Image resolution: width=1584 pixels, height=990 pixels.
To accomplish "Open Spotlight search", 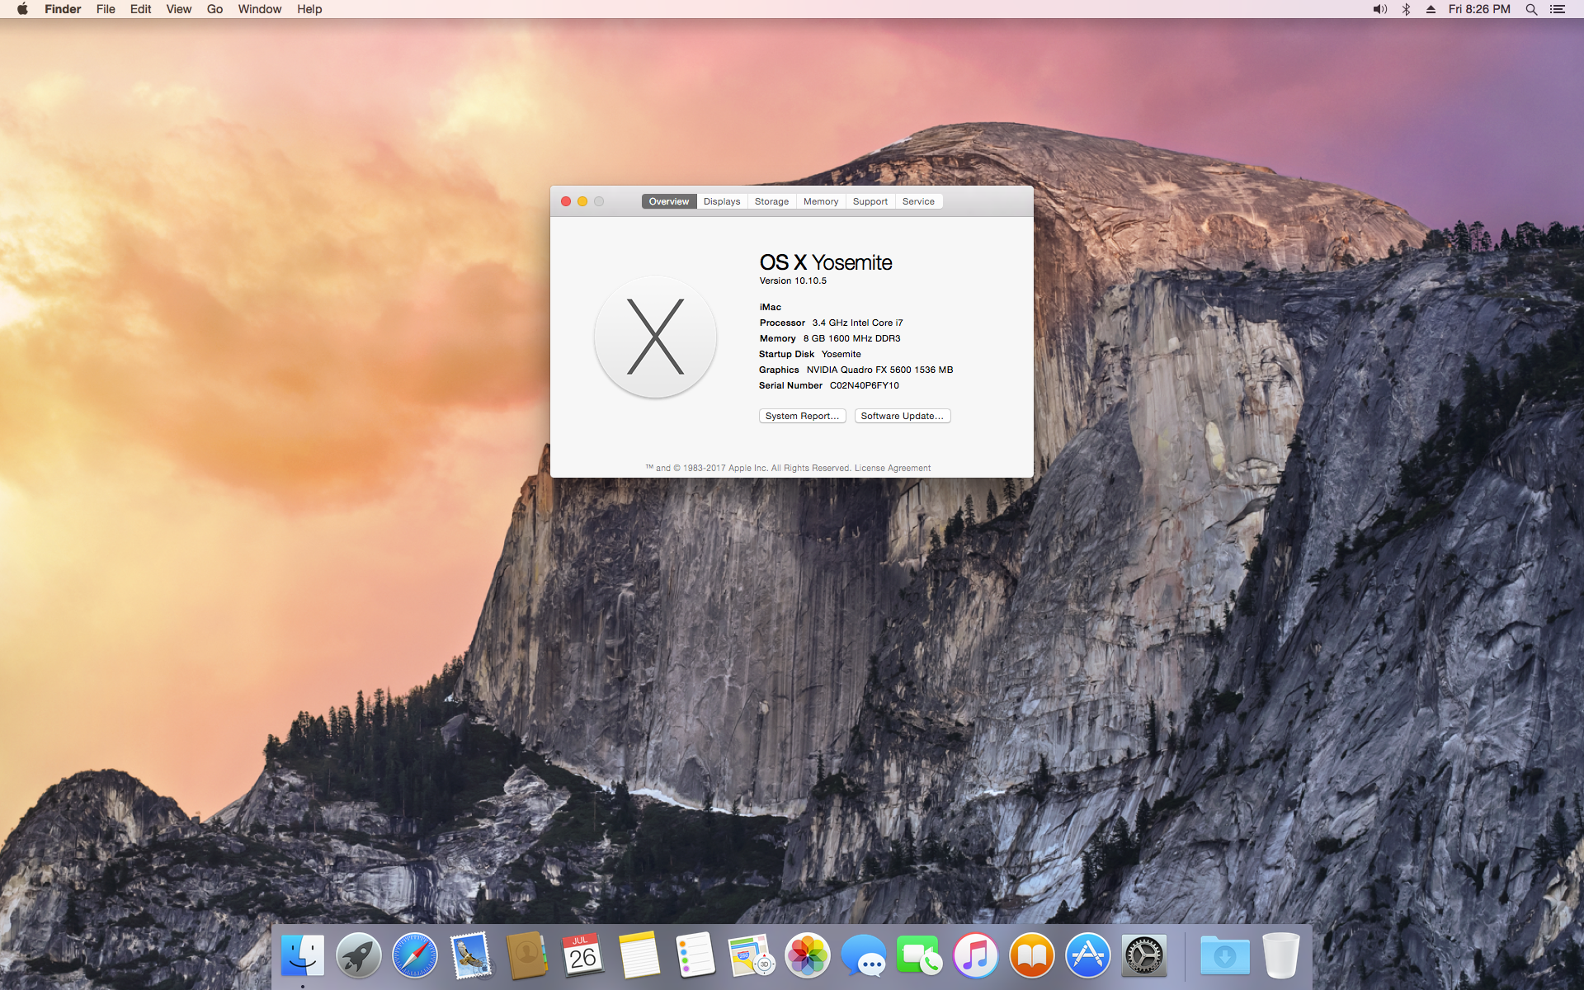I will [x=1531, y=9].
